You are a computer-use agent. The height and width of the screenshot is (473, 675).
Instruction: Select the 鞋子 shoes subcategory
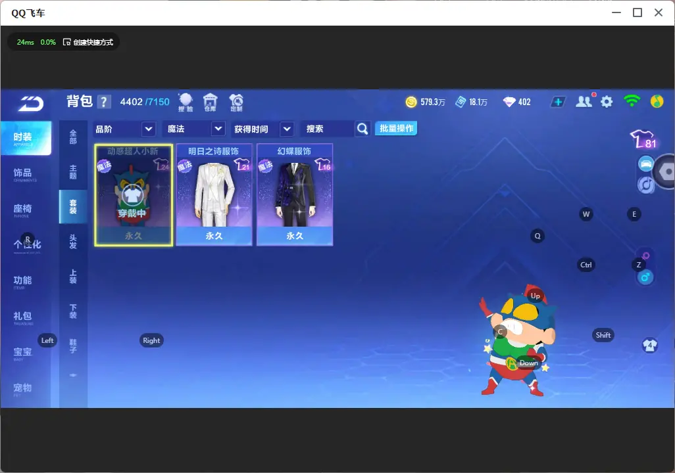coord(73,346)
